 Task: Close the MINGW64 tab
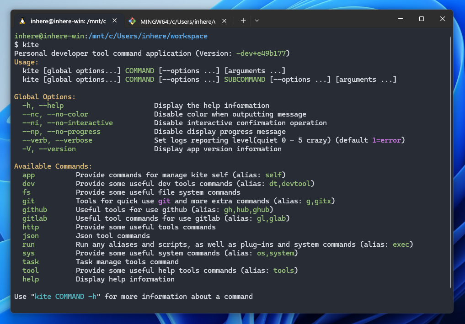click(x=224, y=21)
